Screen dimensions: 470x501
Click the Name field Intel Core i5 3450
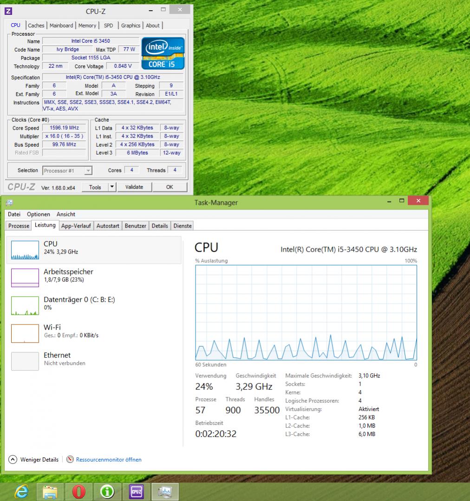pyautogui.click(x=91, y=41)
